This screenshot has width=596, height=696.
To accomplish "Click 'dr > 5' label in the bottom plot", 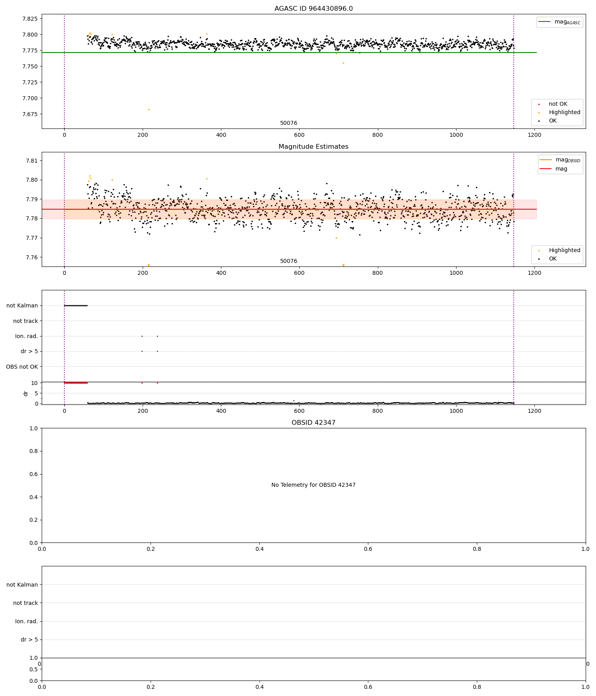I will point(29,640).
